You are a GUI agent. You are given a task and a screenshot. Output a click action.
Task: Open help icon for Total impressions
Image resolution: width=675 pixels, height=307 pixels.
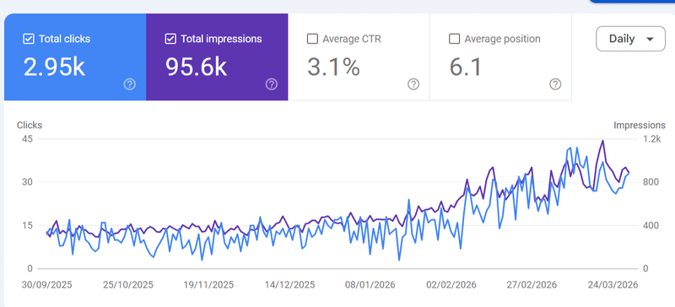click(271, 84)
